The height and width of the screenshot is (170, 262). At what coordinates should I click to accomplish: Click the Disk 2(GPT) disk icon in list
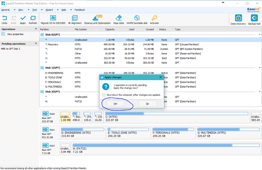42,92
